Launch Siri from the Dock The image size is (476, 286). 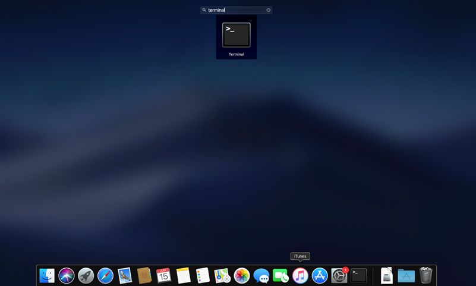click(x=66, y=276)
